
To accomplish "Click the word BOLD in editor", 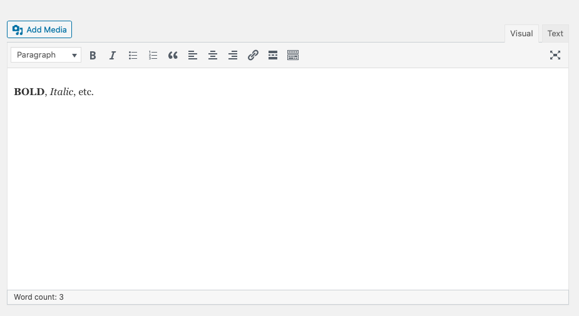I will [x=29, y=92].
